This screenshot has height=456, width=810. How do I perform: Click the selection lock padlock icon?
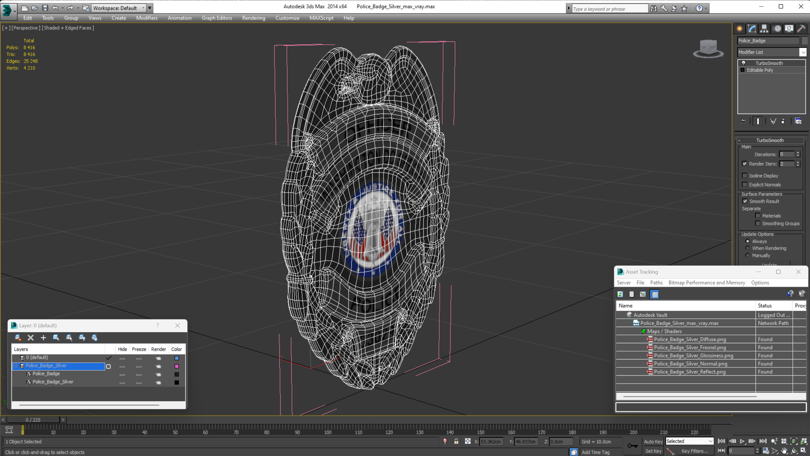click(456, 441)
